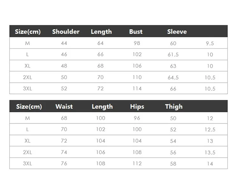Screen dimensions: 239x196
Task: Click the 12.5 value cell
Action: pyautogui.click(x=210, y=130)
